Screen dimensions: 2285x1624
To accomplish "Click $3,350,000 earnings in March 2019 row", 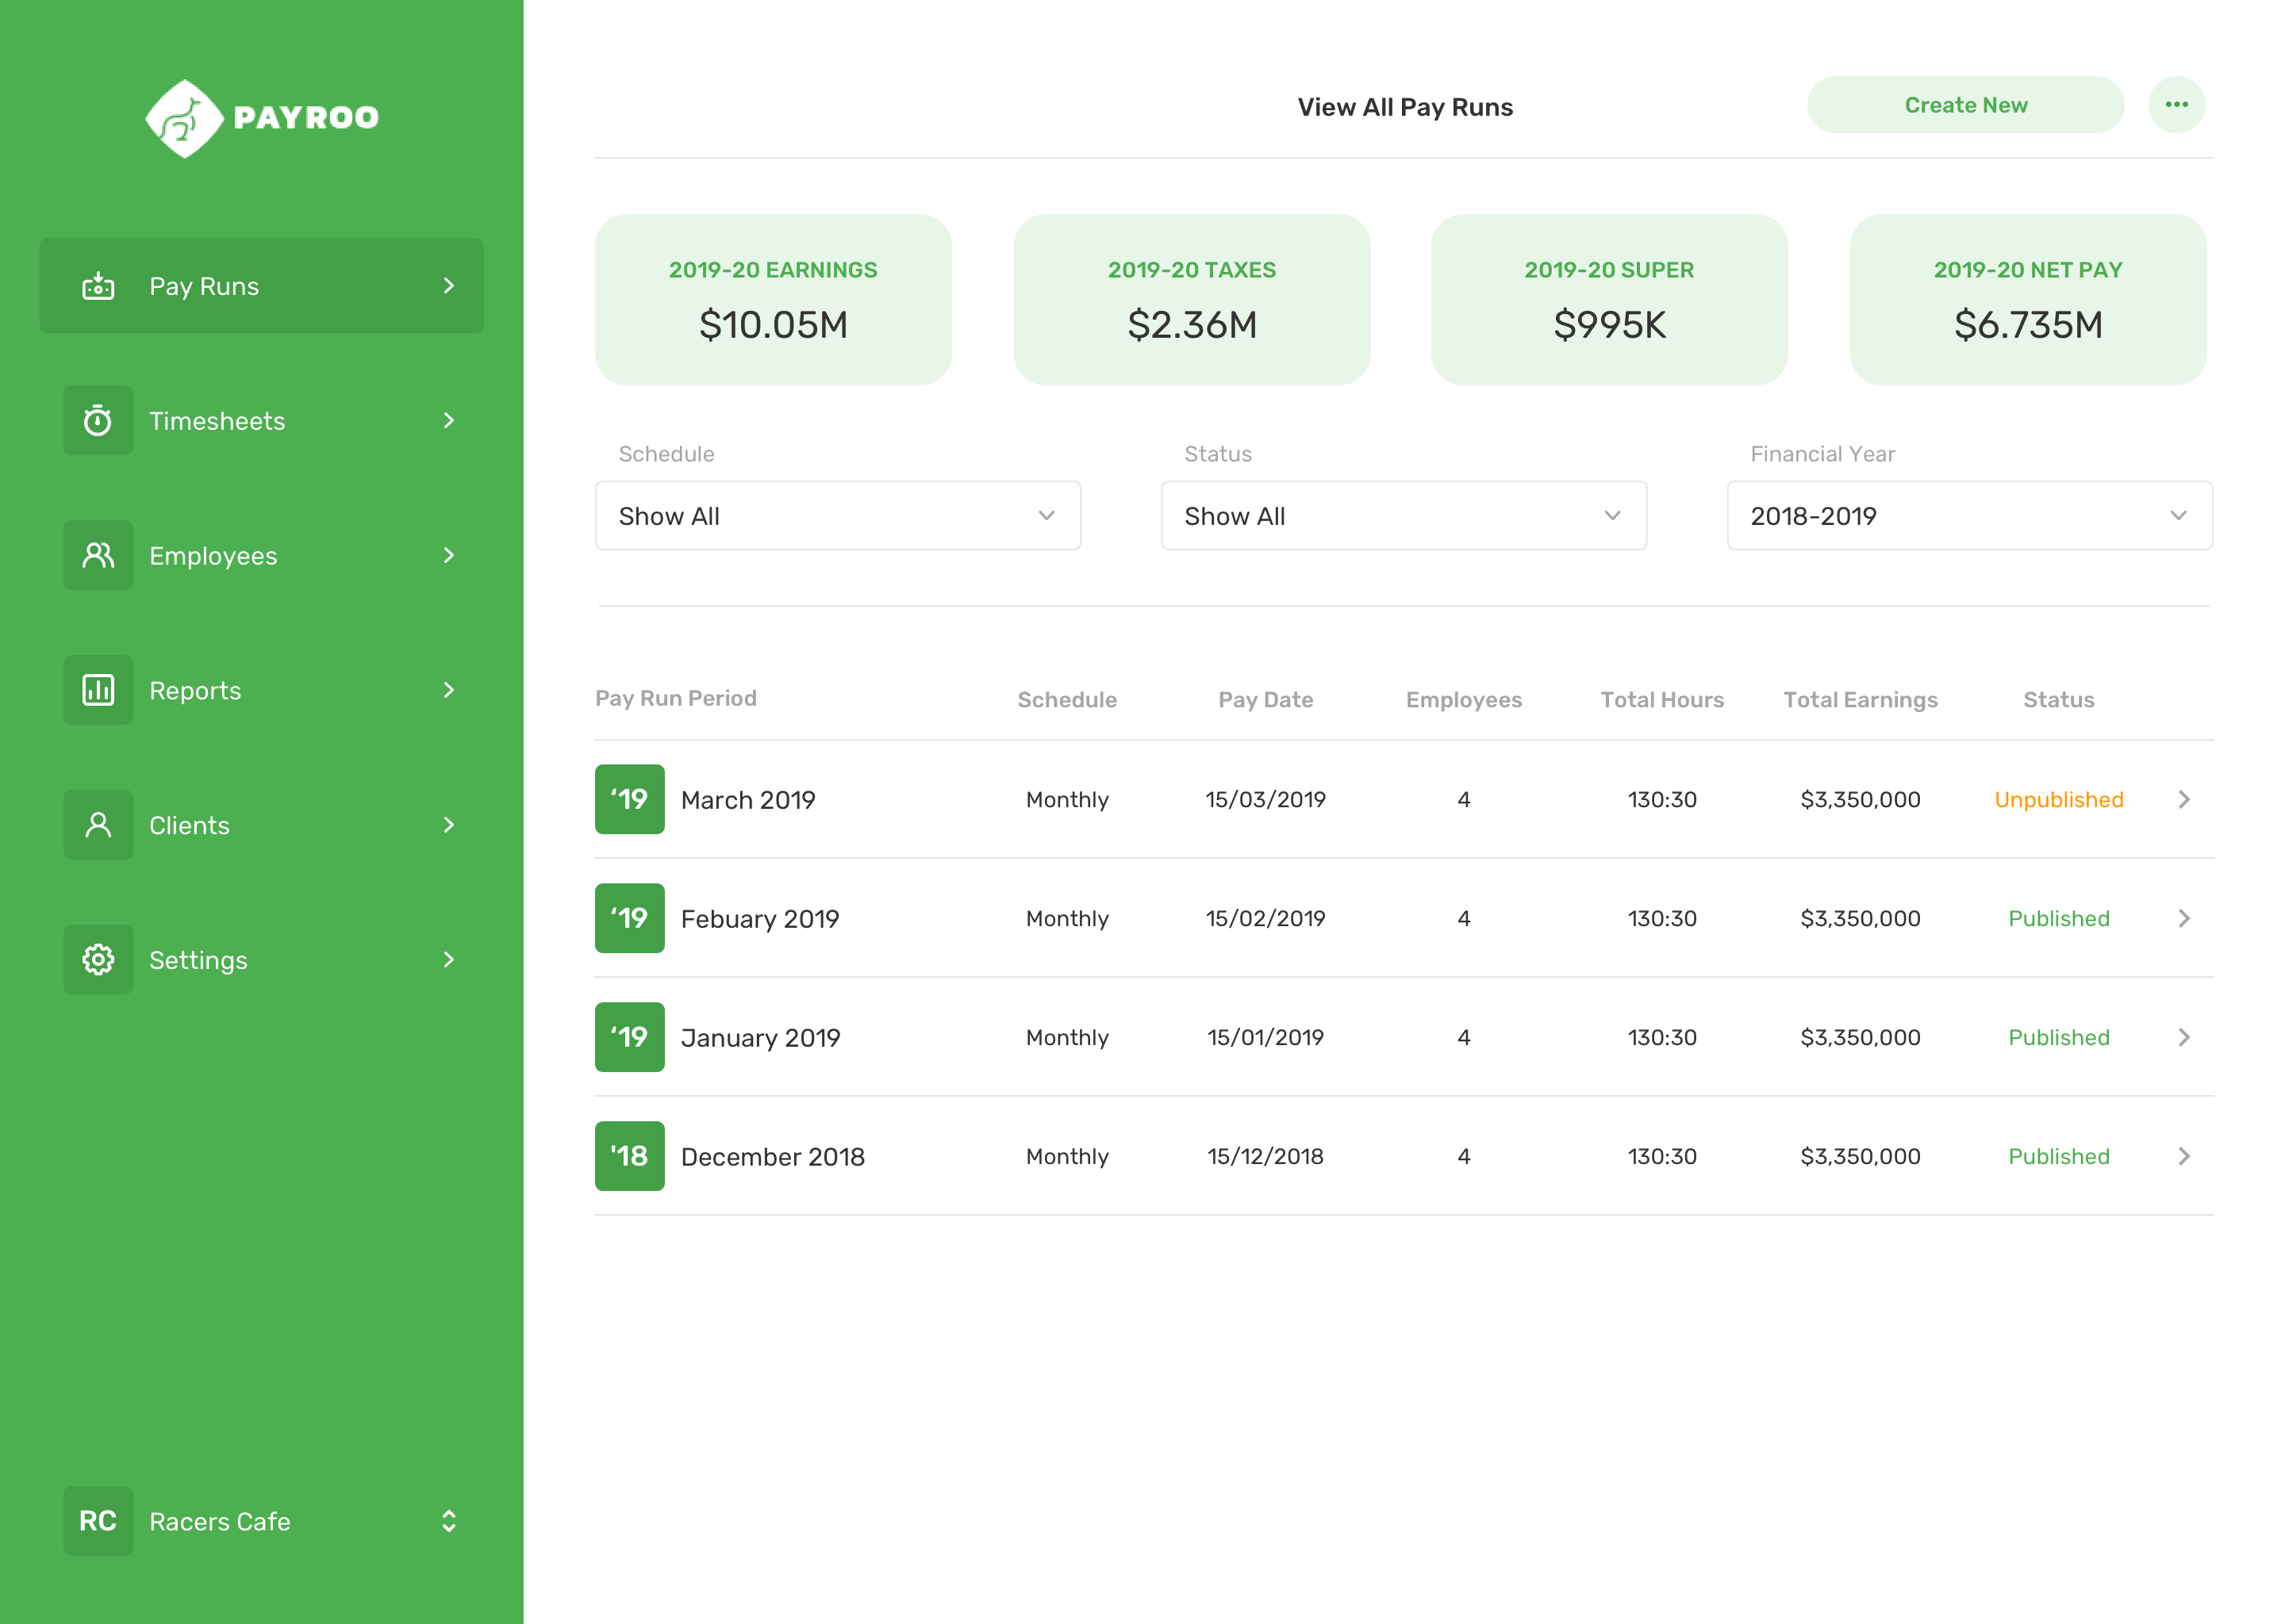I will [1861, 800].
